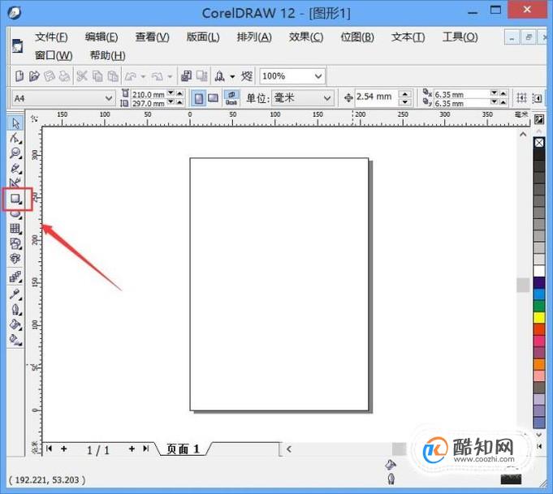Pick the Fill bucket tool
This screenshot has width=553, height=494.
point(15,324)
